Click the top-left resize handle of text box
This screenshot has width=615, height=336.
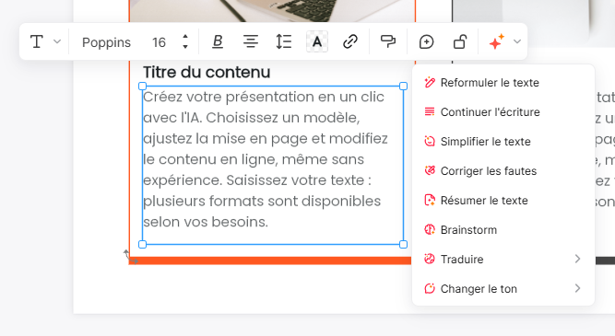pyautogui.click(x=142, y=87)
